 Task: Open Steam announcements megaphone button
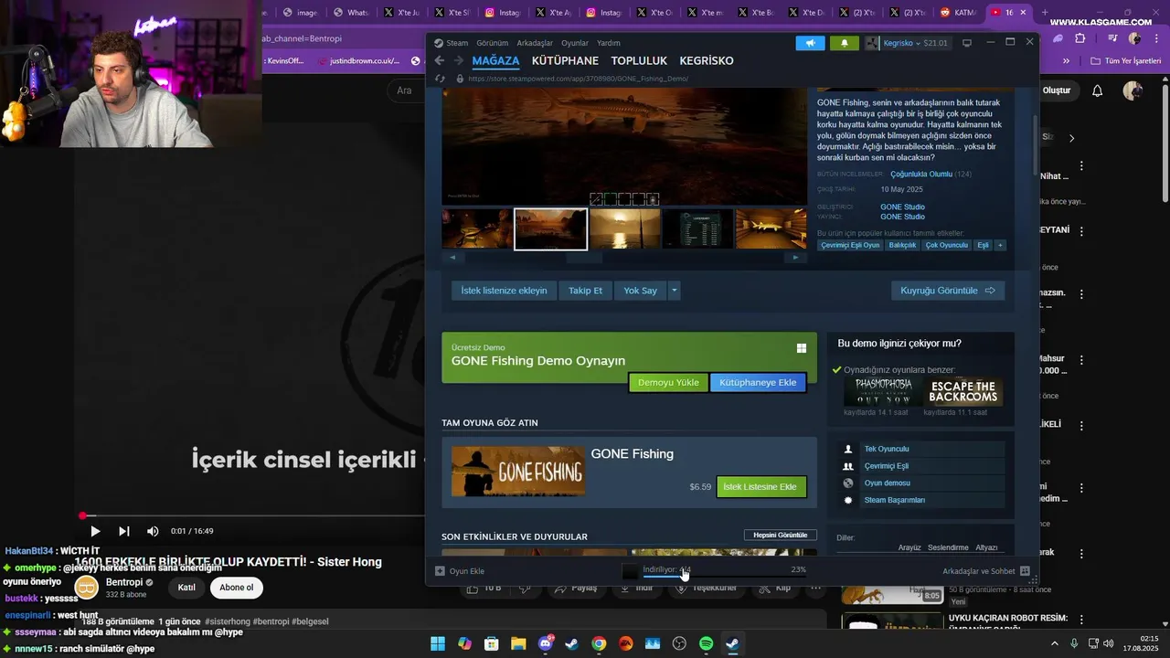coord(810,43)
